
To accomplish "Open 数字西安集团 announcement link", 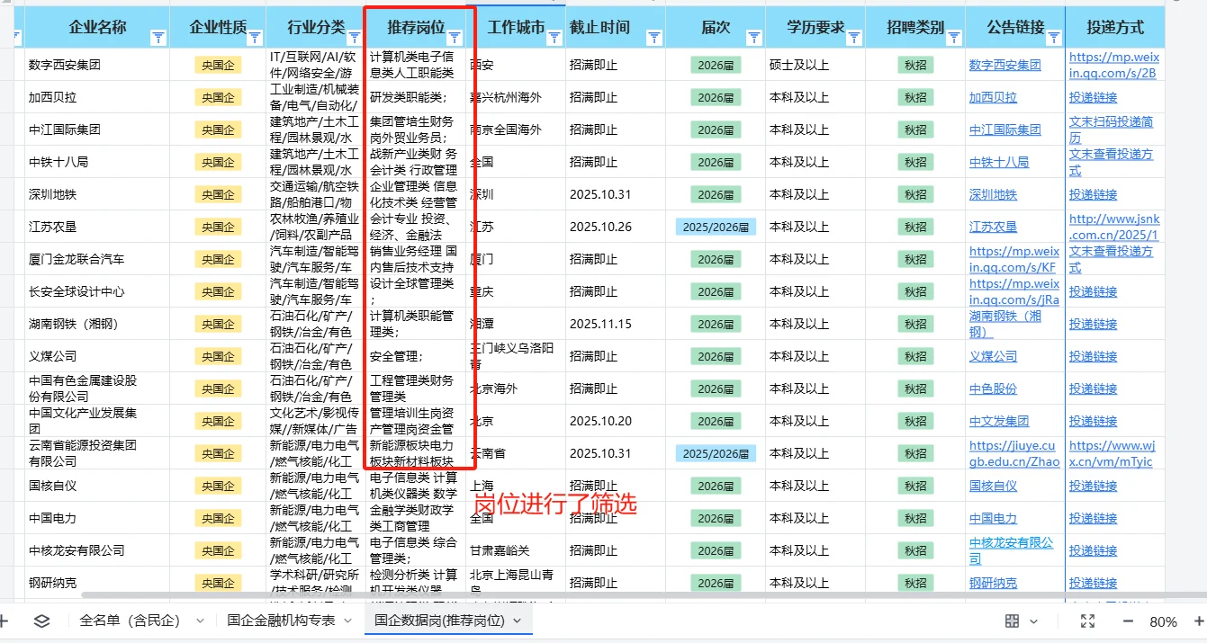I will click(x=1004, y=65).
